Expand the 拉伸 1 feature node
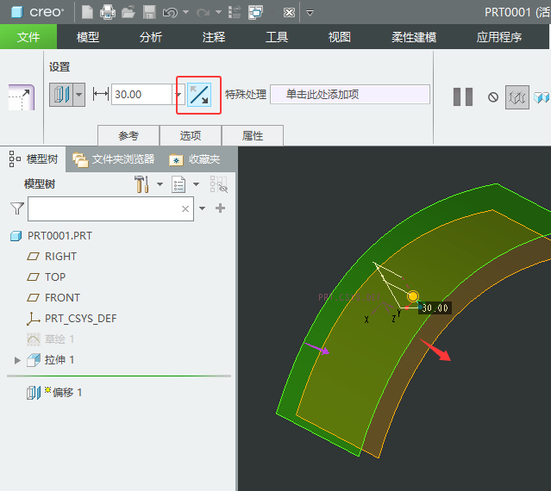The height and width of the screenshot is (491, 551). click(x=17, y=360)
